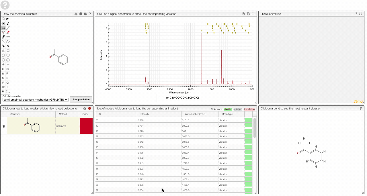Open help for the bond vibration panel

click(x=361, y=108)
